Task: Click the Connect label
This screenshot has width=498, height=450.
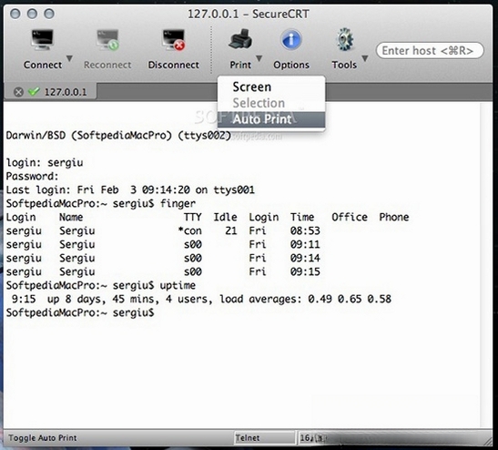Action: pyautogui.click(x=43, y=65)
